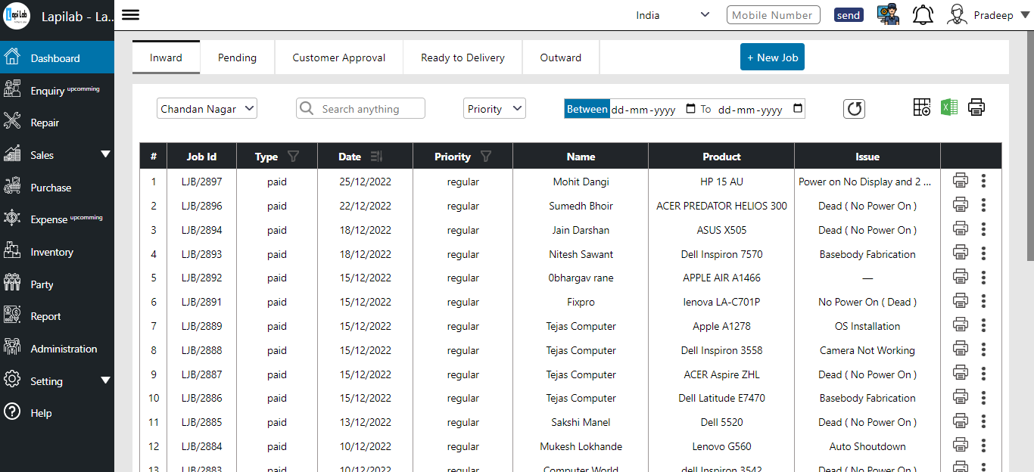Click the reset filters refresh icon
The width and height of the screenshot is (1034, 472).
(855, 109)
